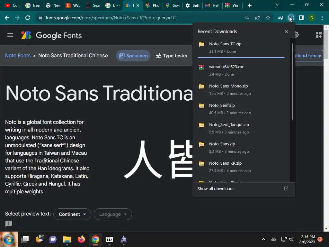Open Noto_Sans.zip download entry
The height and width of the screenshot is (247, 329).
241,147
